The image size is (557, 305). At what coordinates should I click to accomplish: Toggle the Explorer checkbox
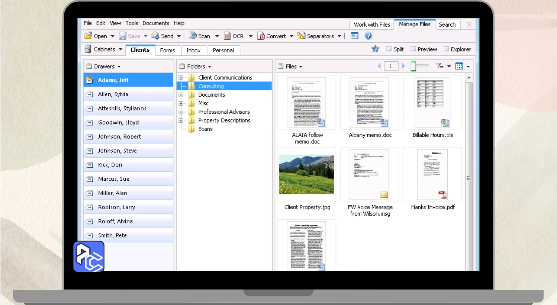click(446, 49)
